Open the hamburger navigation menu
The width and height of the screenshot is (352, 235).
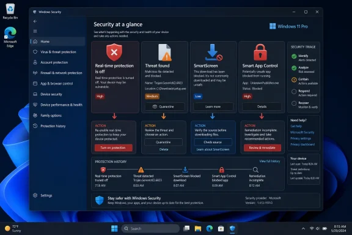click(x=35, y=31)
